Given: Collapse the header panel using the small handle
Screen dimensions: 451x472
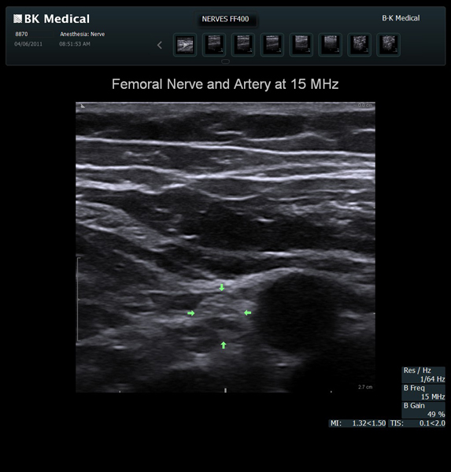Looking at the screenshot, I should (x=225, y=61).
